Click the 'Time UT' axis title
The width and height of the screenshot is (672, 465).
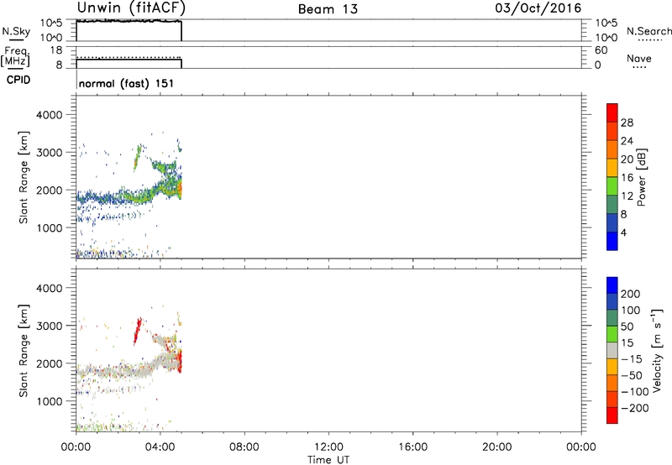click(328, 460)
